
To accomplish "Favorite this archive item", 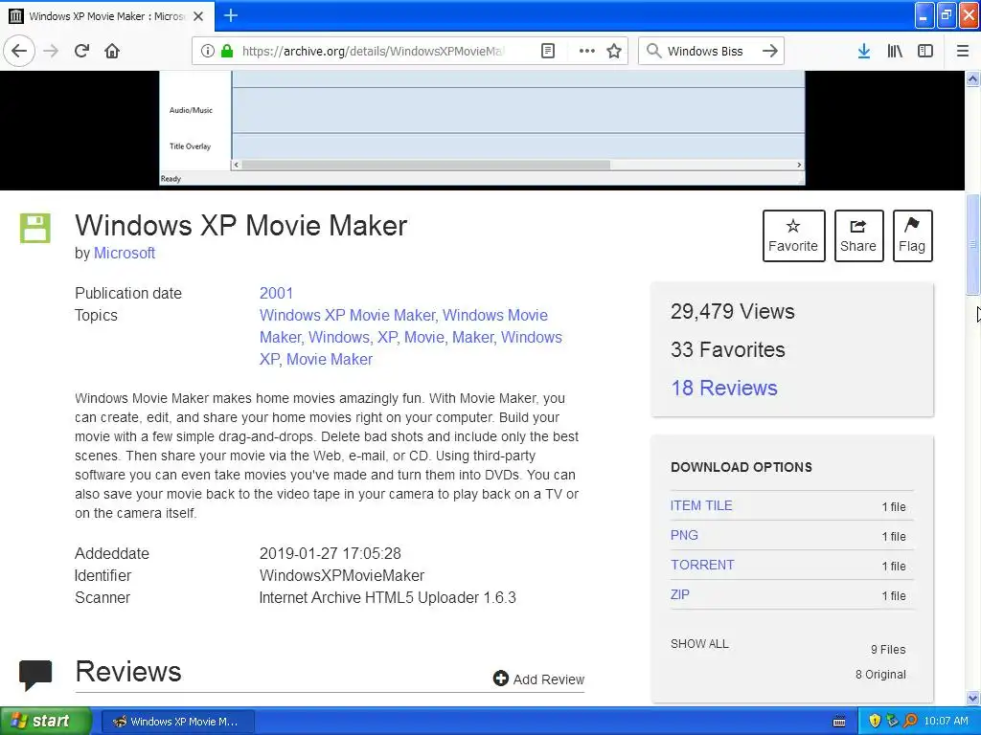I will 793,235.
